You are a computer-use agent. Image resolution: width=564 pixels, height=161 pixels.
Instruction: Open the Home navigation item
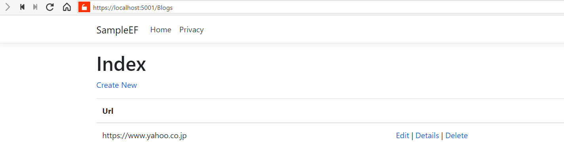click(161, 30)
